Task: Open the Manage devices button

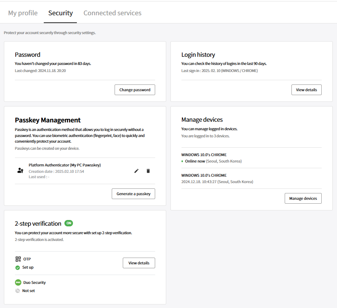Action: tap(303, 198)
